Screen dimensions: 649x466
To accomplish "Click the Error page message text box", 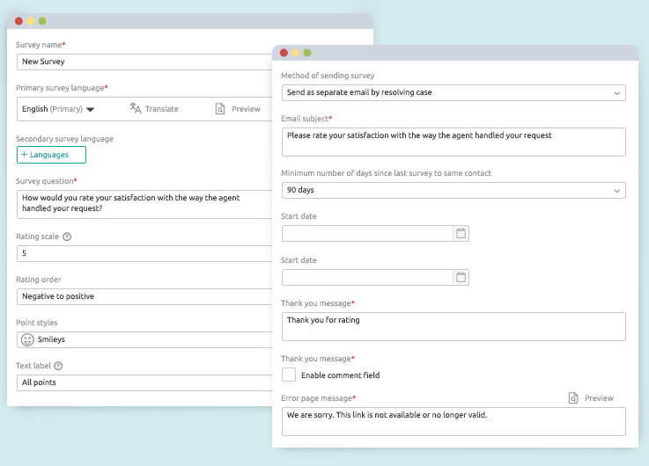I will click(454, 421).
